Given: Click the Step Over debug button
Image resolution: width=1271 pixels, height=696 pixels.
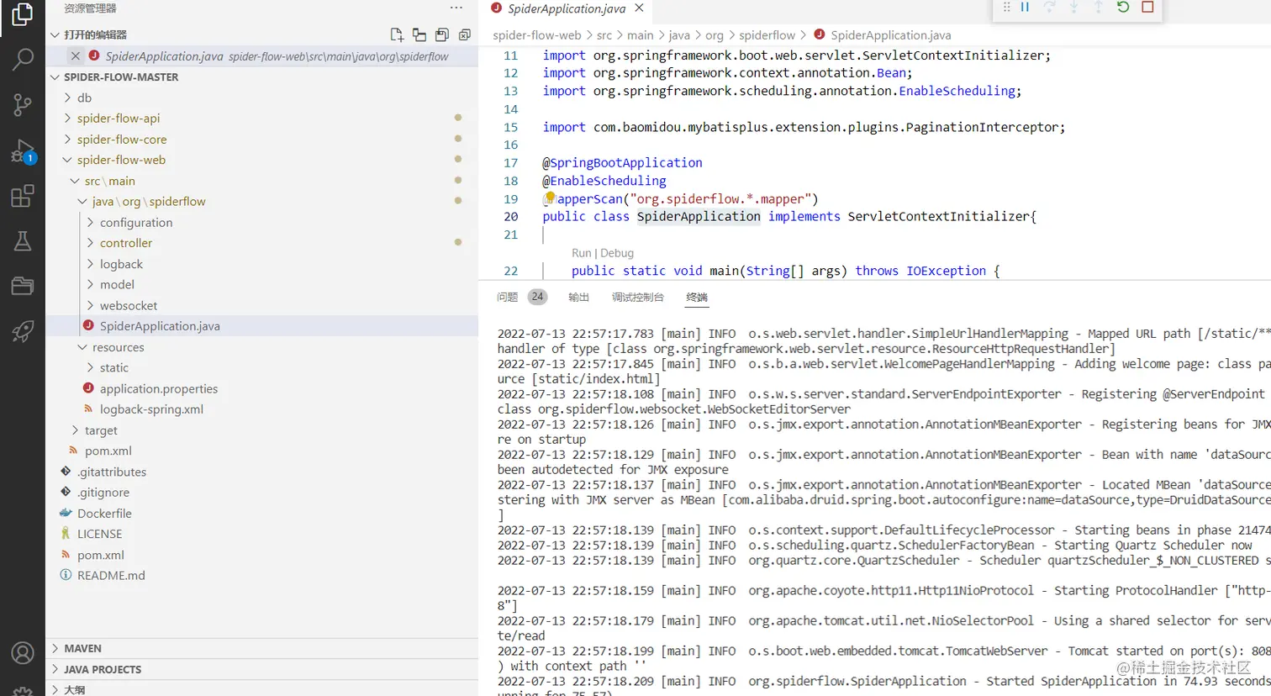Looking at the screenshot, I should pyautogui.click(x=1049, y=7).
